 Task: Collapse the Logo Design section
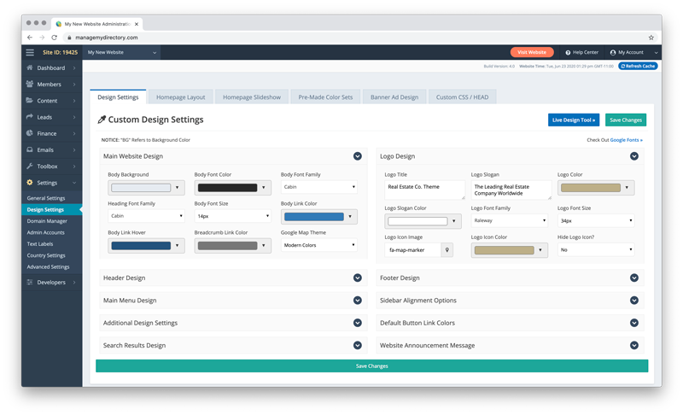[634, 156]
